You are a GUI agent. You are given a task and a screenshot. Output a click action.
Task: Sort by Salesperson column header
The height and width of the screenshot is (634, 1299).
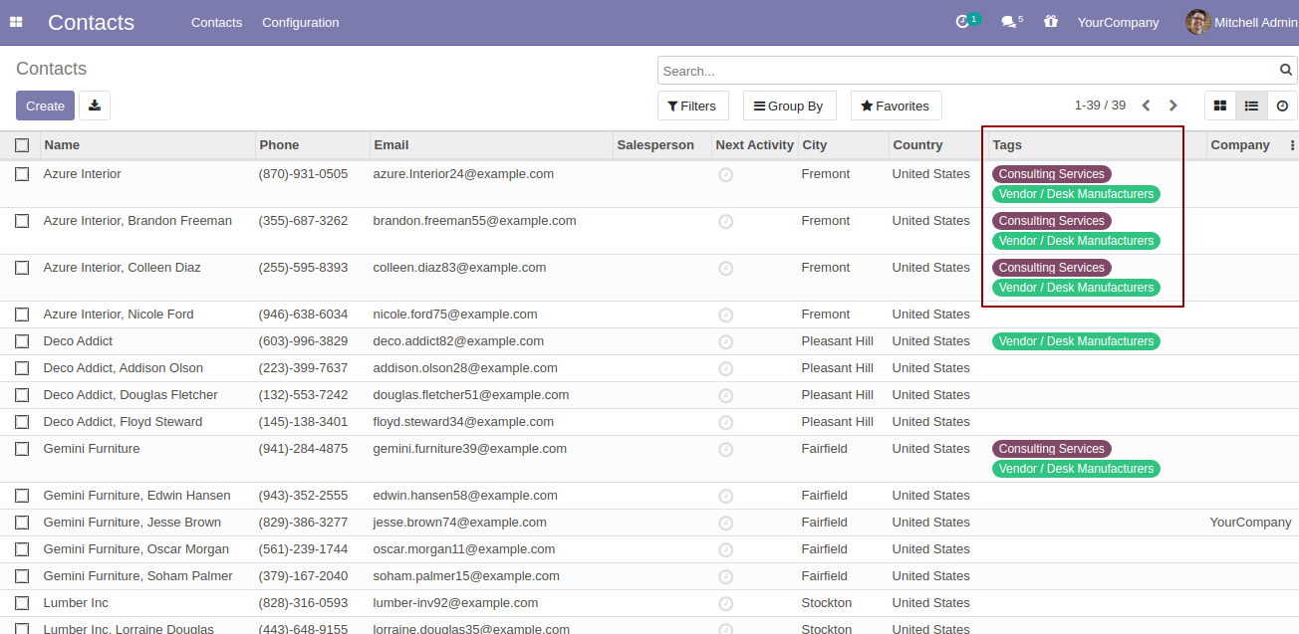(x=662, y=145)
